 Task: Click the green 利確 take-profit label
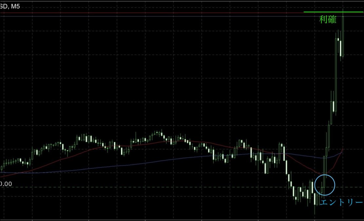click(x=328, y=20)
